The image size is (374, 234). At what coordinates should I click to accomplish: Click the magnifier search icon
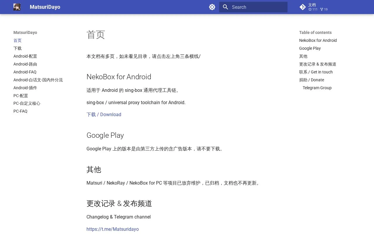click(225, 7)
